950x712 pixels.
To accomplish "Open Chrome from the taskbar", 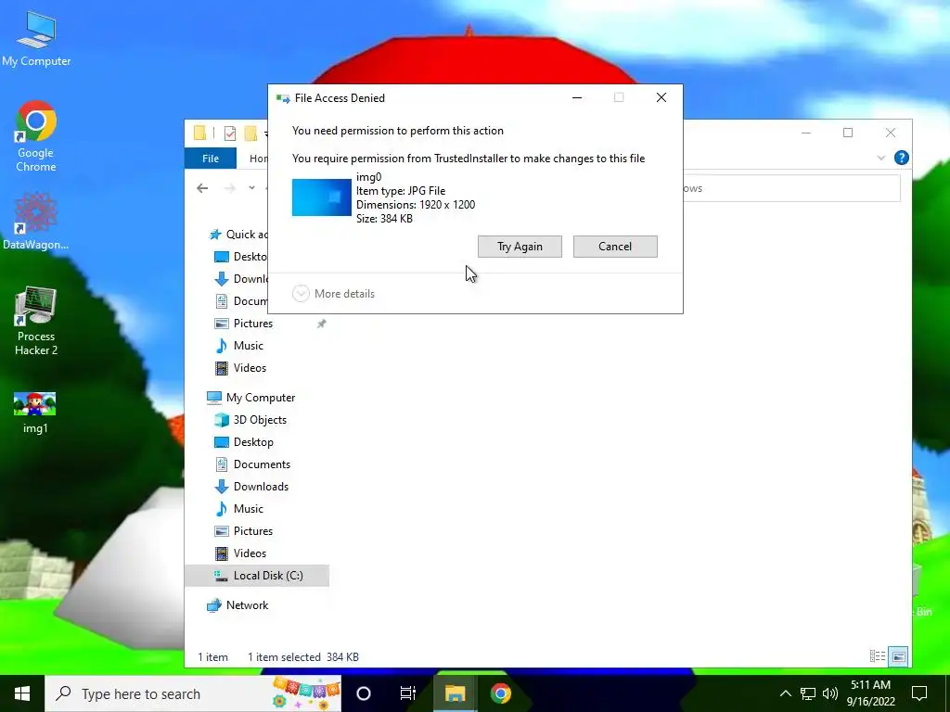I will click(x=500, y=693).
